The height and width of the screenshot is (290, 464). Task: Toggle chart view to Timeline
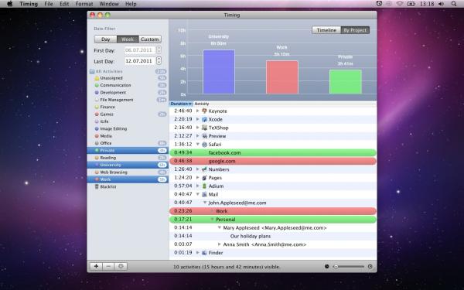coord(326,30)
